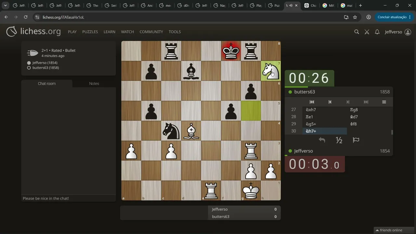
Task: Open the lichess search icon
Action: coord(357,32)
